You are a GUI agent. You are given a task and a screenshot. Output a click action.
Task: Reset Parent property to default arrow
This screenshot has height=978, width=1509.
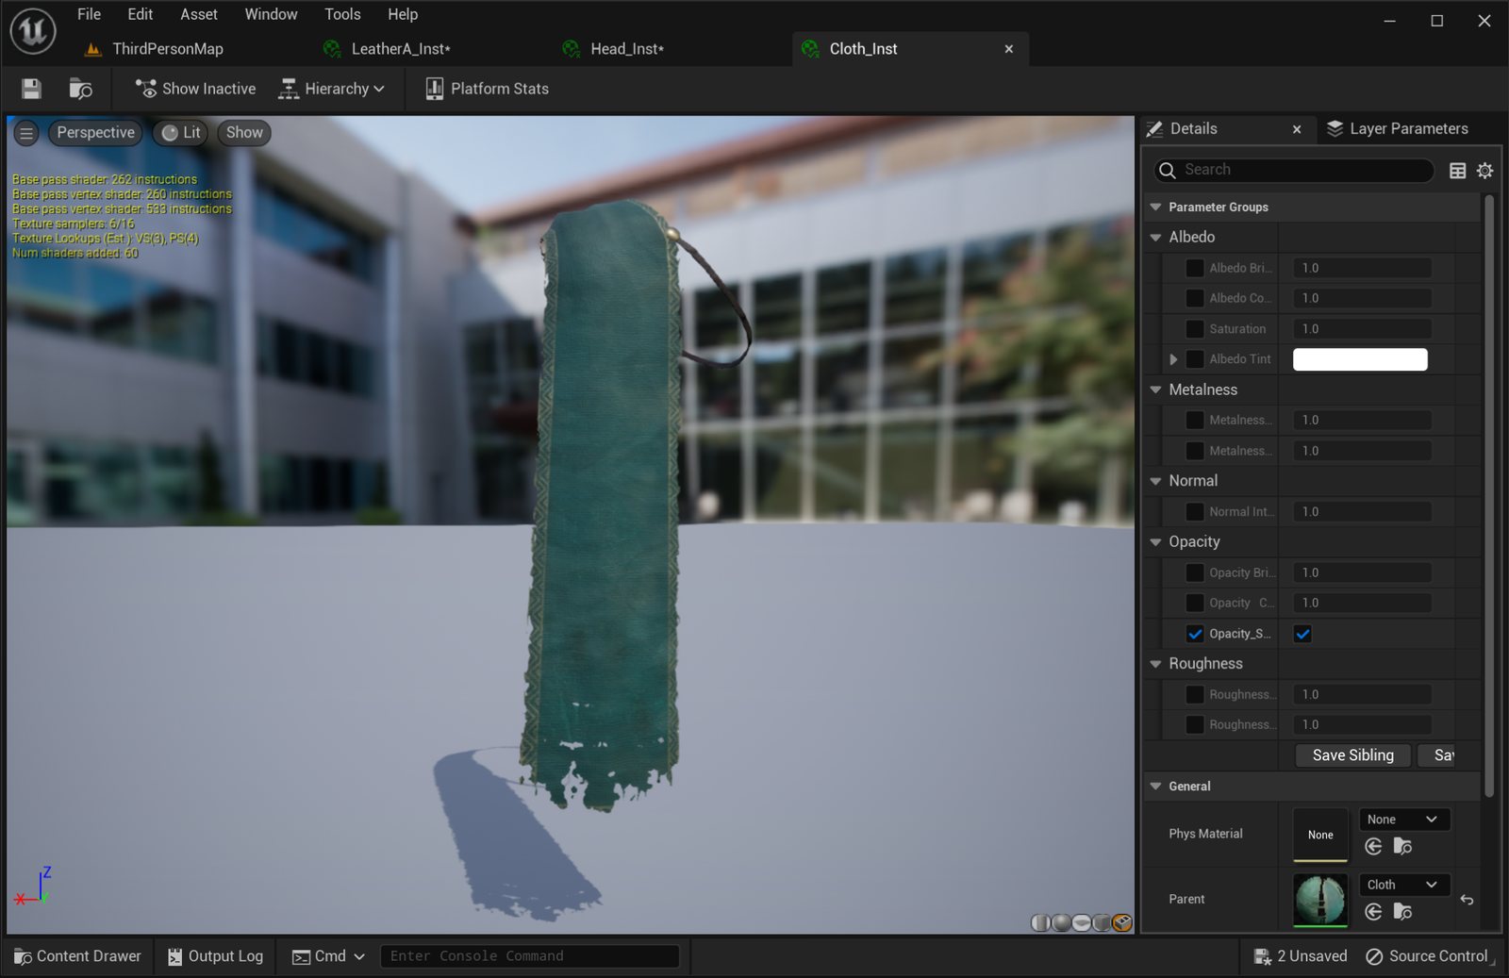pos(1467,900)
